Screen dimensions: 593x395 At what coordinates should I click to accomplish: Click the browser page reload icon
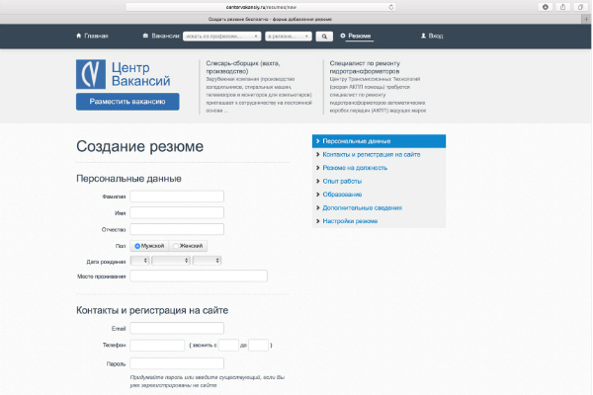(x=392, y=7)
